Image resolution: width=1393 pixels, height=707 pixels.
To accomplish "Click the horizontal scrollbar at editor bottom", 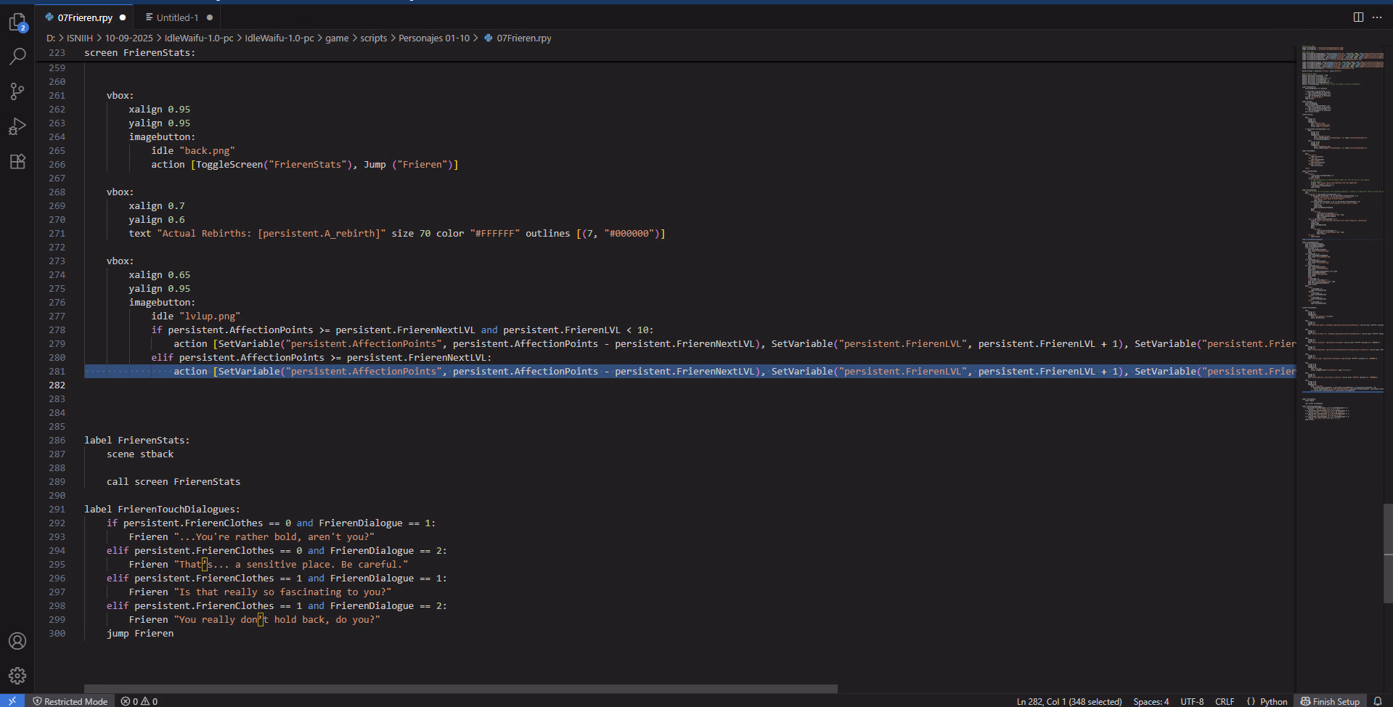I will [461, 688].
